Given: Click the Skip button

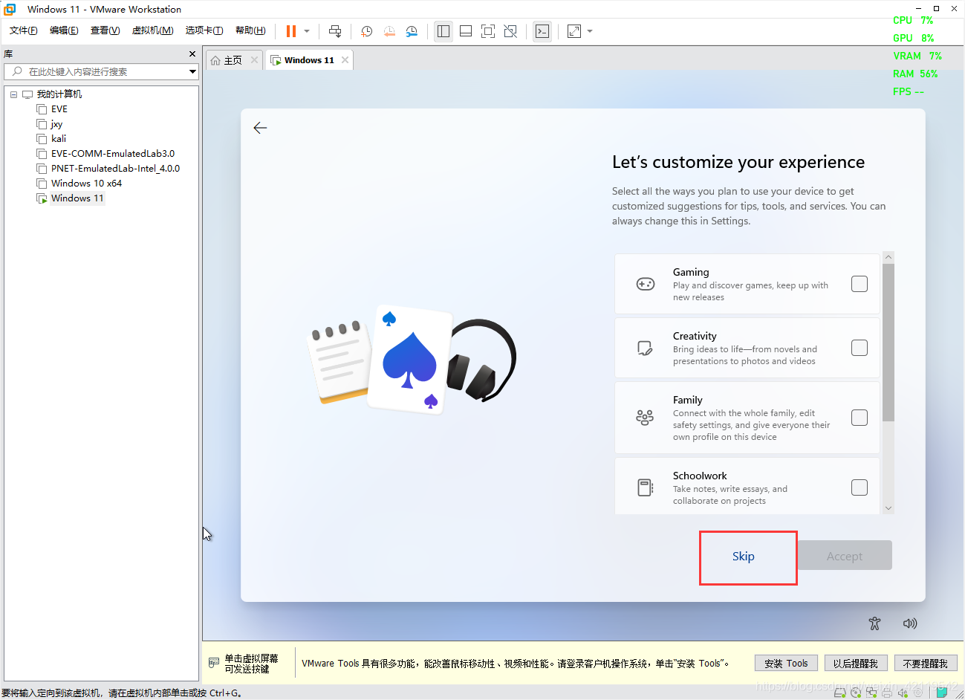Looking at the screenshot, I should [743, 557].
